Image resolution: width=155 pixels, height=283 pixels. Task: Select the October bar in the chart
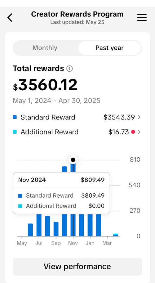tap(64, 201)
